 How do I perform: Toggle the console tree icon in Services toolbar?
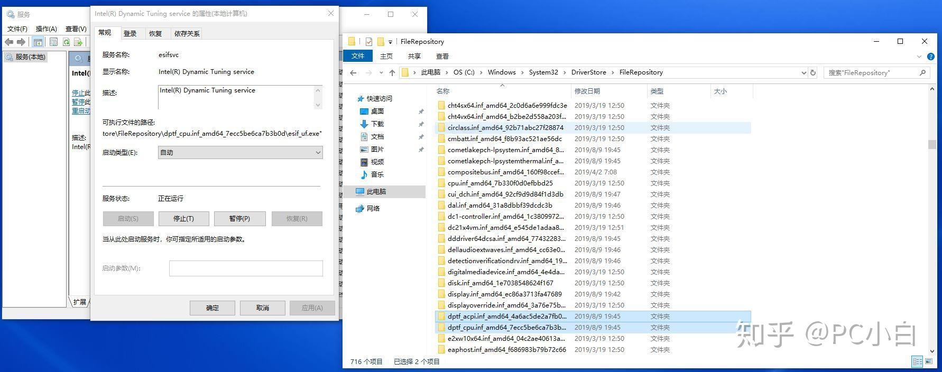pyautogui.click(x=38, y=42)
